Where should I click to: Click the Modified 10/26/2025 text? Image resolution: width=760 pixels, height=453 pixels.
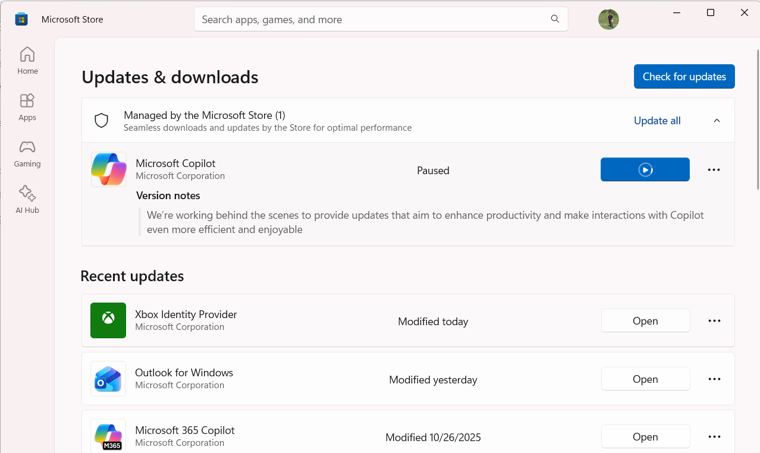433,438
